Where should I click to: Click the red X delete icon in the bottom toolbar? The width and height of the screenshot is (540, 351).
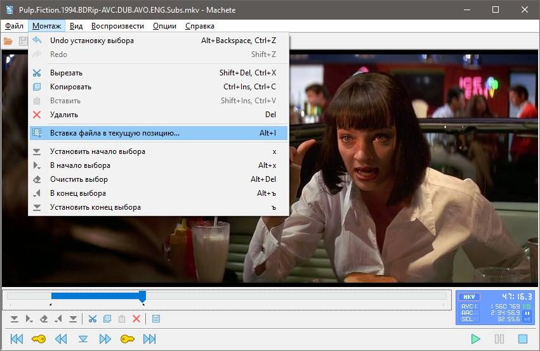[x=136, y=319]
